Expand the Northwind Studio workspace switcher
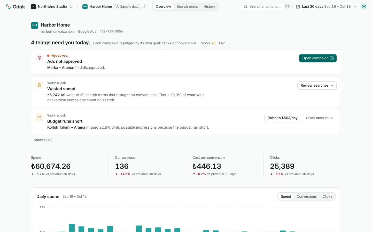 pos(71,7)
